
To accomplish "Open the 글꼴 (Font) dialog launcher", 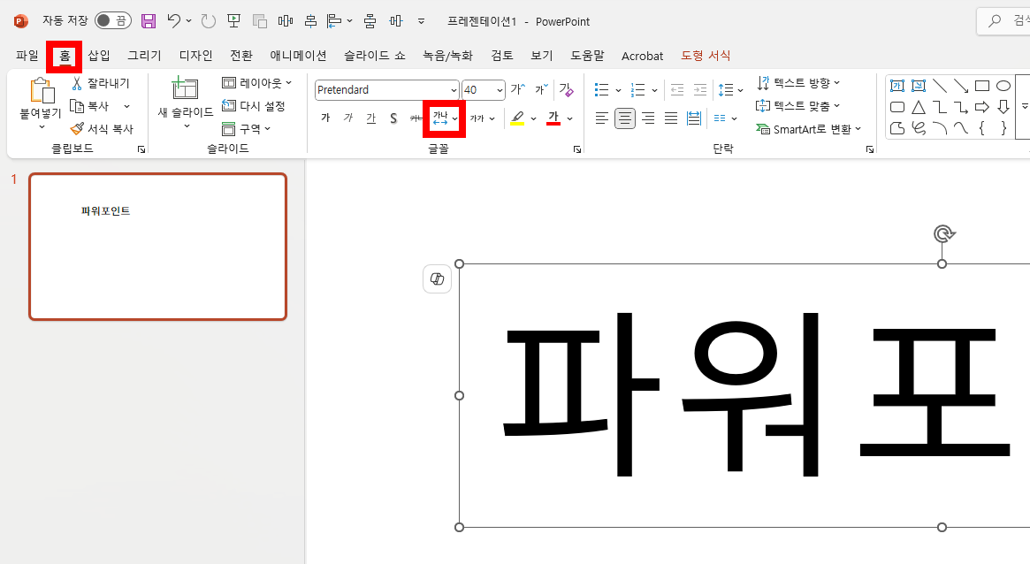I will [576, 149].
